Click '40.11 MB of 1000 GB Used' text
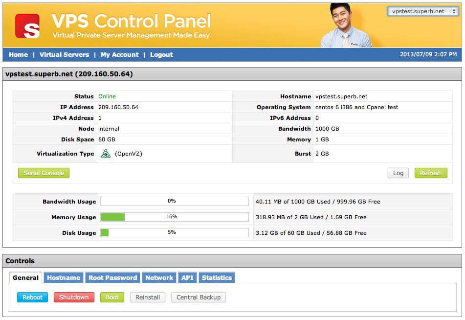The image size is (465, 320). click(x=293, y=202)
